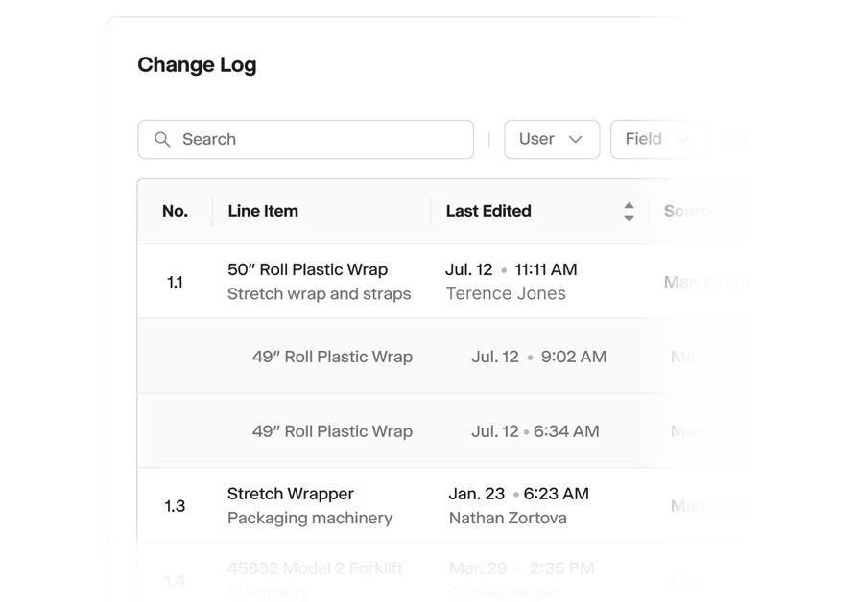Sort by Last Edited using sort arrows
The image size is (856, 602).
629,212
